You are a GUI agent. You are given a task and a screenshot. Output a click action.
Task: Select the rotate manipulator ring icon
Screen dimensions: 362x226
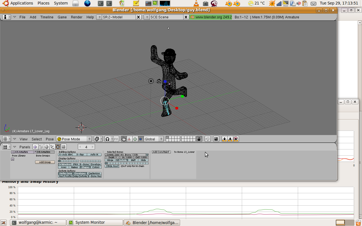point(135,139)
